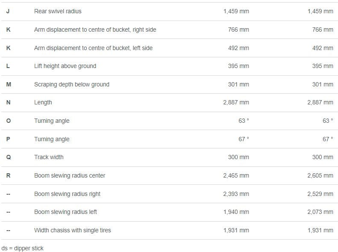Select the Arm displacement left side row

point(170,48)
